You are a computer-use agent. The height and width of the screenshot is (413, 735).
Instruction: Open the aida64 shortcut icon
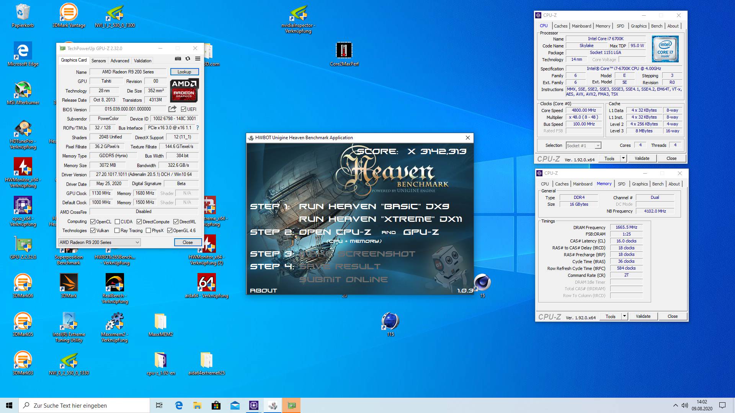pos(207,286)
